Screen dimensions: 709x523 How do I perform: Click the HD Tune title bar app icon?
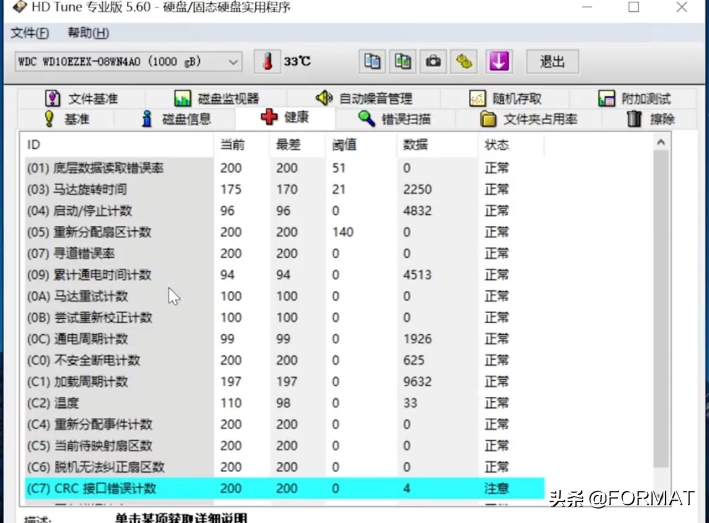20,8
